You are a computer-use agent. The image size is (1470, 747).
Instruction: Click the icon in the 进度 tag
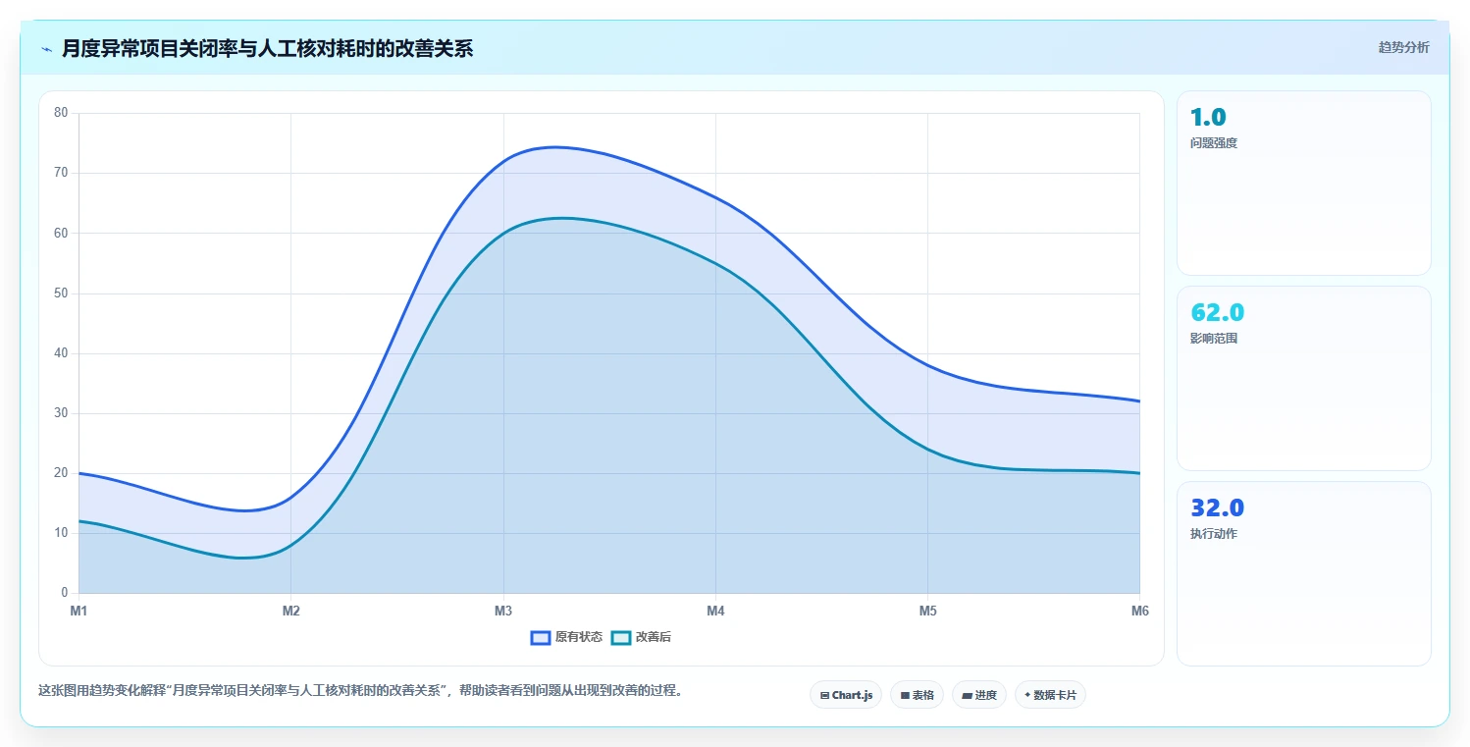[x=967, y=695]
